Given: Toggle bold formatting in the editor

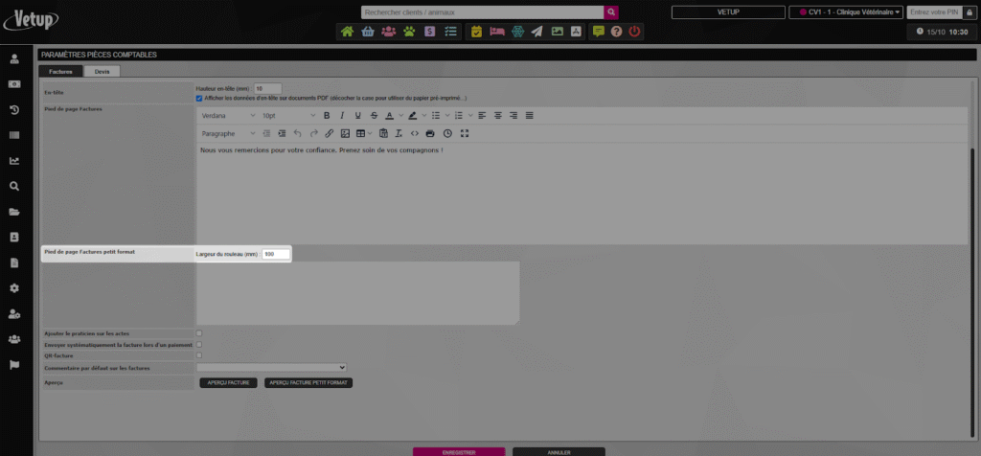Looking at the screenshot, I should point(327,115).
